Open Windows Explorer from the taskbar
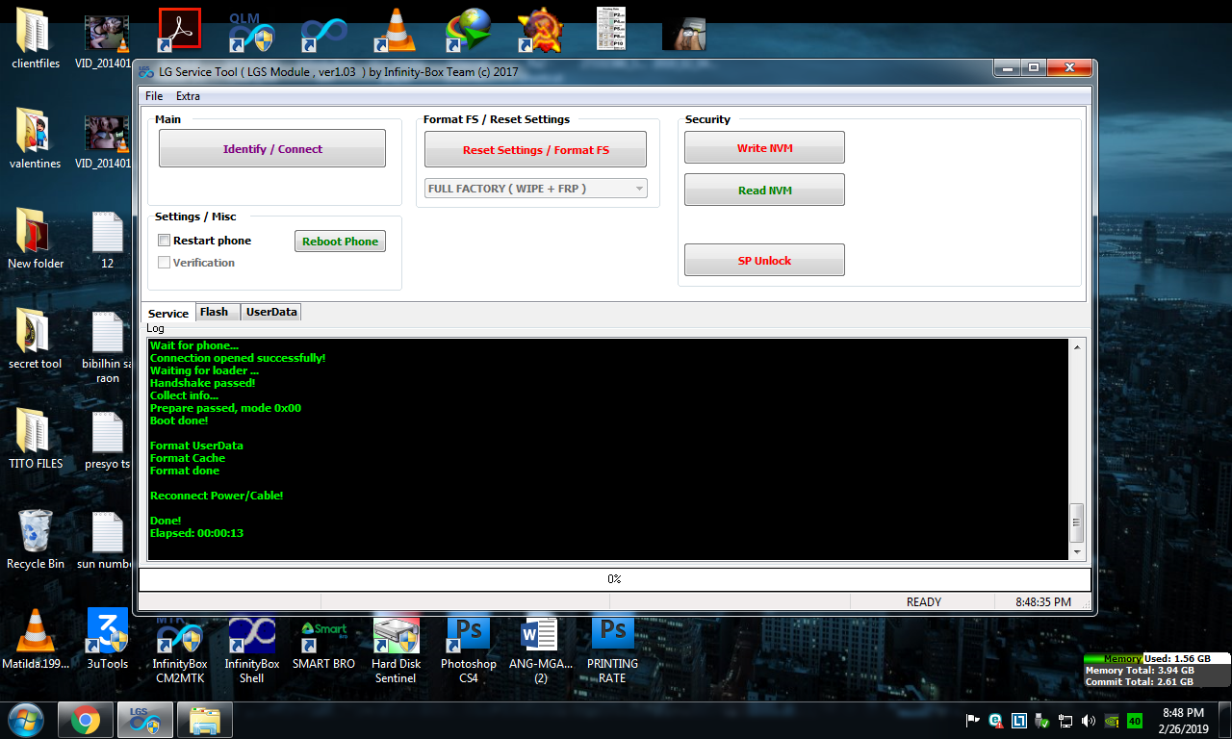The image size is (1232, 739). pyautogui.click(x=204, y=720)
